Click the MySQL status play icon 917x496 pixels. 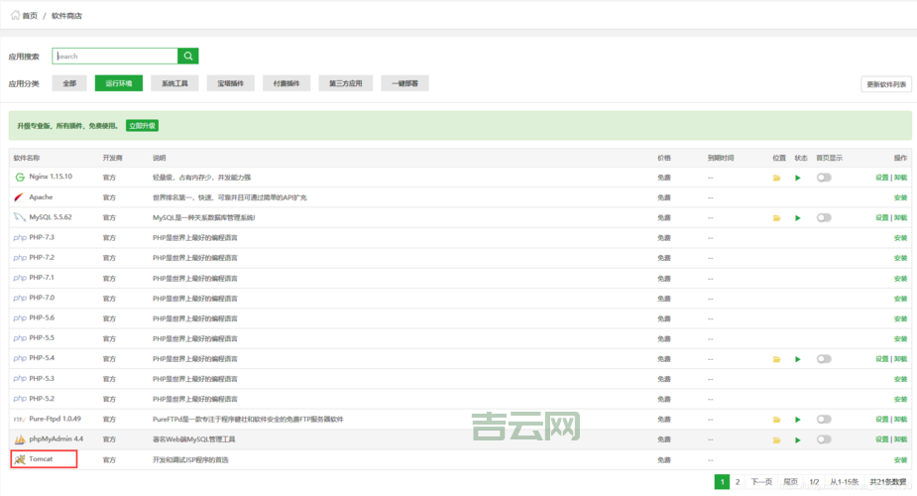click(797, 218)
